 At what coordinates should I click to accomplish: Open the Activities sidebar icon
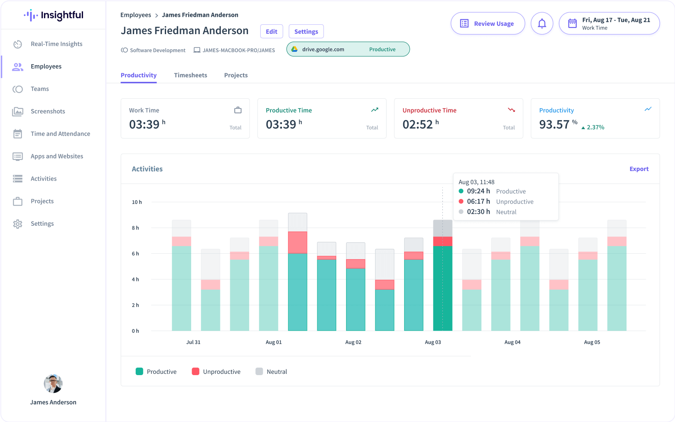point(18,179)
